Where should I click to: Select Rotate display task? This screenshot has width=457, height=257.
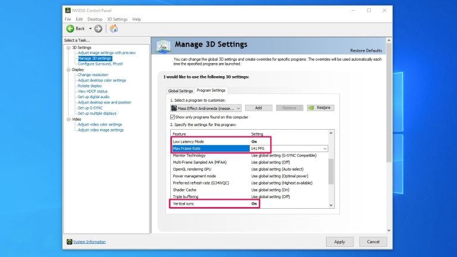click(90, 86)
